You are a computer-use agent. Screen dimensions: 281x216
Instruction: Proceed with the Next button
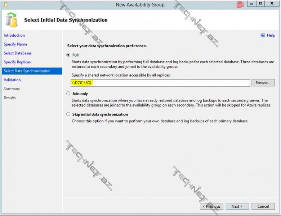coord(237,206)
